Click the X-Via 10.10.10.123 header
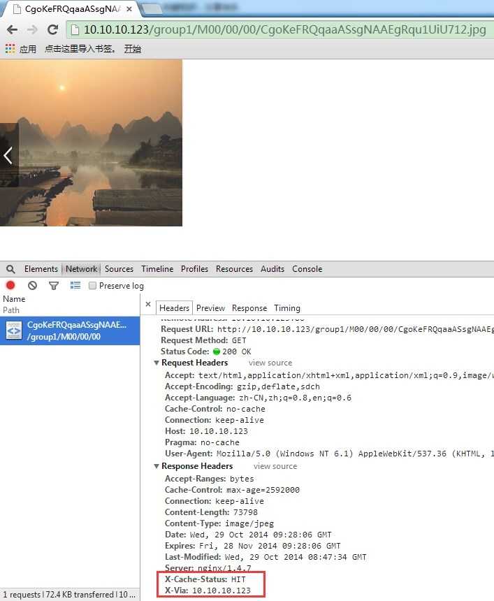 pyautogui.click(x=208, y=591)
